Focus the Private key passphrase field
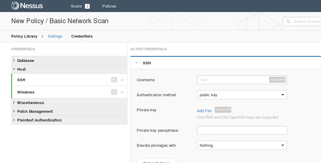 [242, 130]
